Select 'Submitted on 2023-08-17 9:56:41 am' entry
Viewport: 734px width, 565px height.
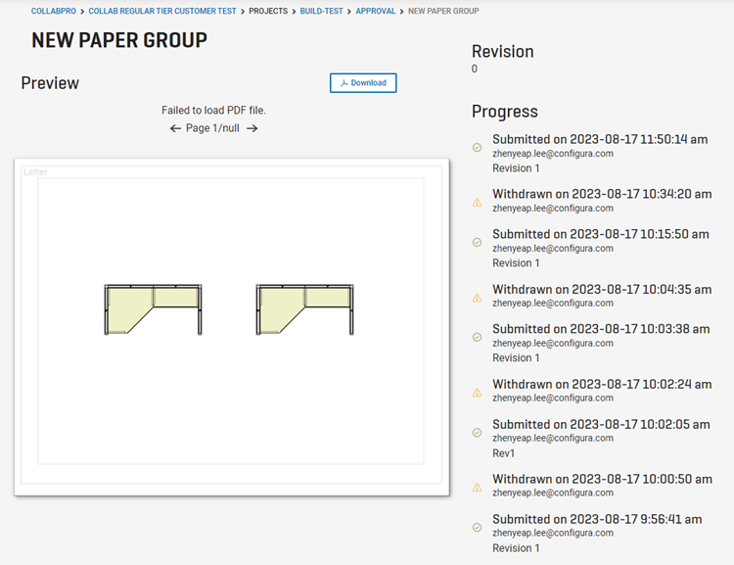click(597, 520)
